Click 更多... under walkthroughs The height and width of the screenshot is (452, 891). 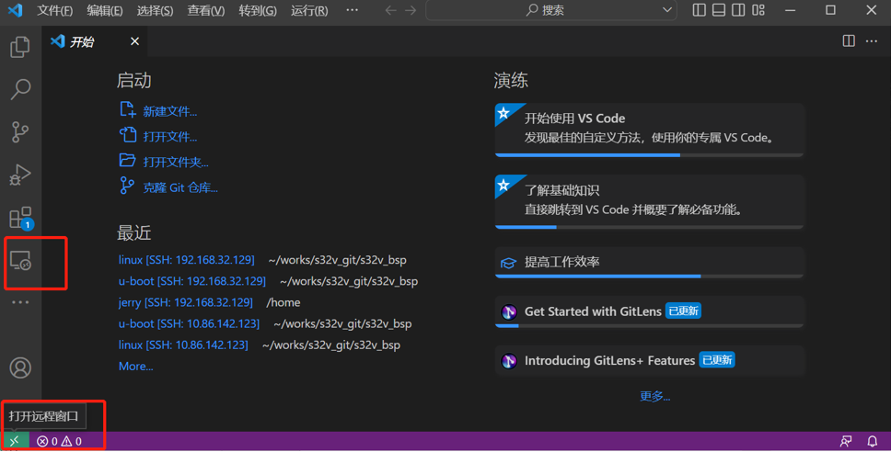[654, 397]
